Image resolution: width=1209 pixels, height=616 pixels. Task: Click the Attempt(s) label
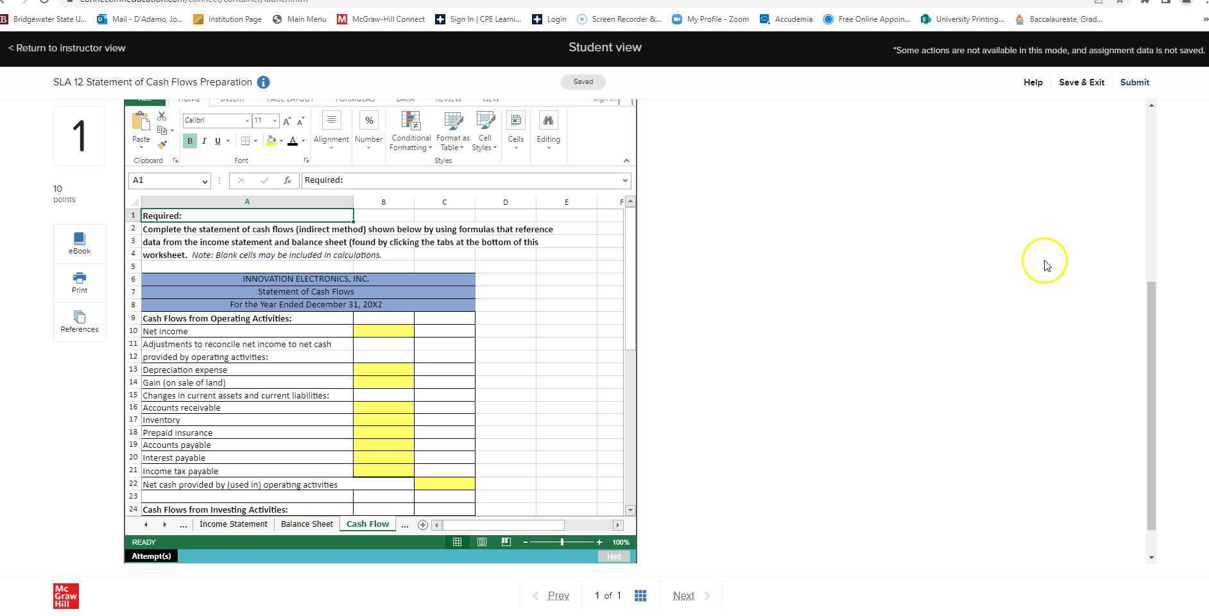pyautogui.click(x=151, y=556)
